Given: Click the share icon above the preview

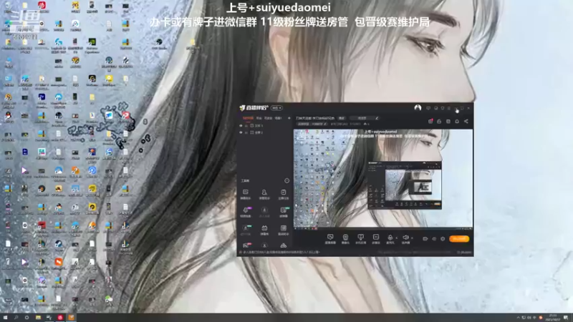Looking at the screenshot, I should click(x=466, y=121).
